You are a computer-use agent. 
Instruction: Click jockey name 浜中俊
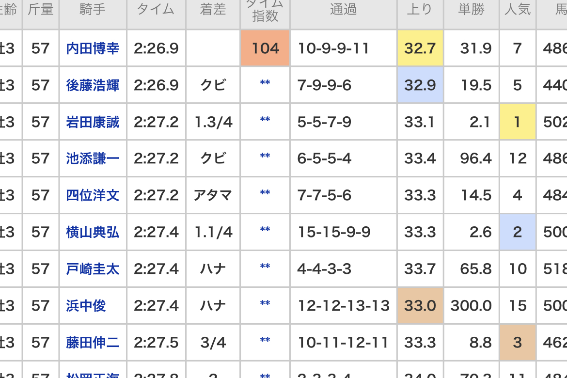click(x=86, y=306)
